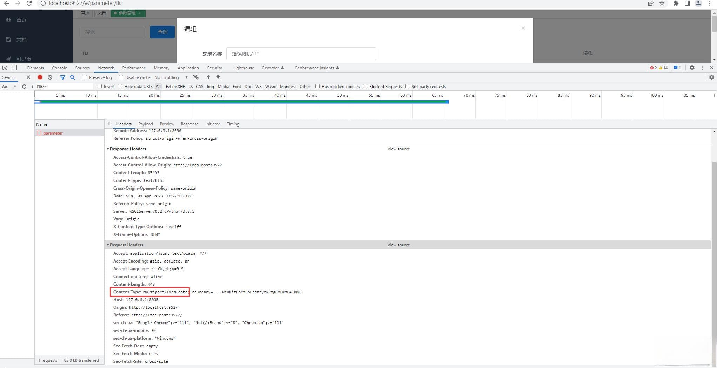The image size is (717, 368).
Task: Filter requests by JS type
Action: [x=191, y=87]
